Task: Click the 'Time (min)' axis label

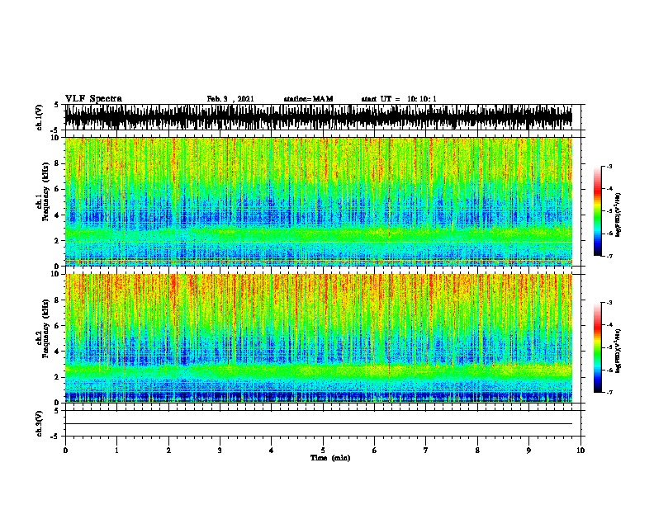Action: click(x=330, y=458)
